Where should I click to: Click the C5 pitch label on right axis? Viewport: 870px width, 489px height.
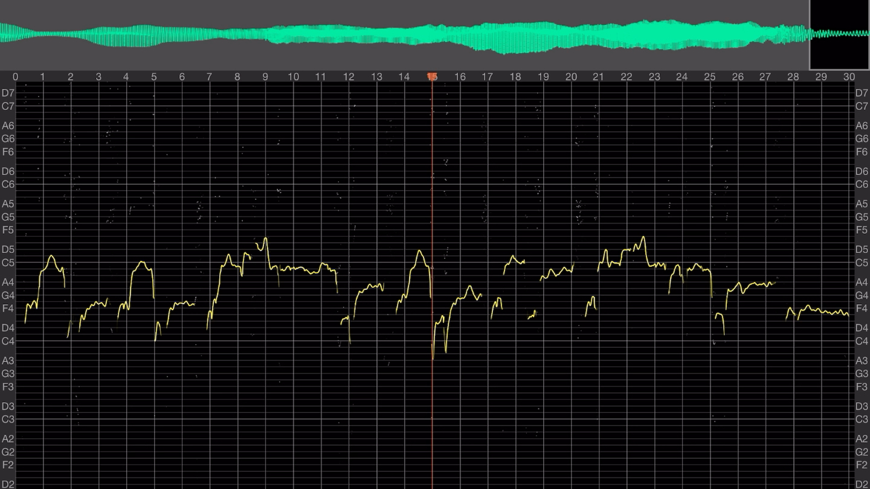[x=862, y=263]
